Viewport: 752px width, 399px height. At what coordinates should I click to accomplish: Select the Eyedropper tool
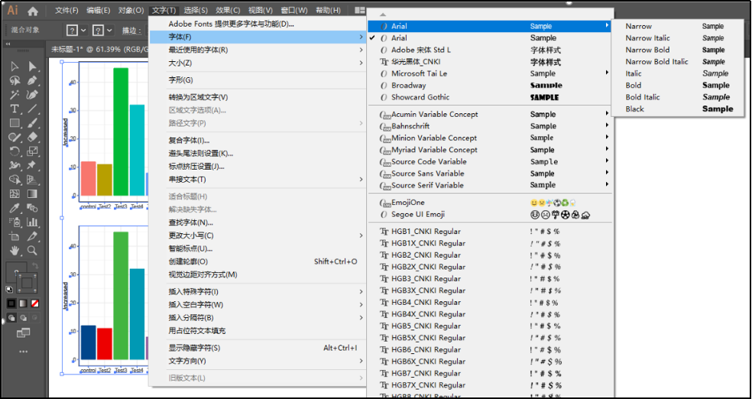[x=15, y=208]
